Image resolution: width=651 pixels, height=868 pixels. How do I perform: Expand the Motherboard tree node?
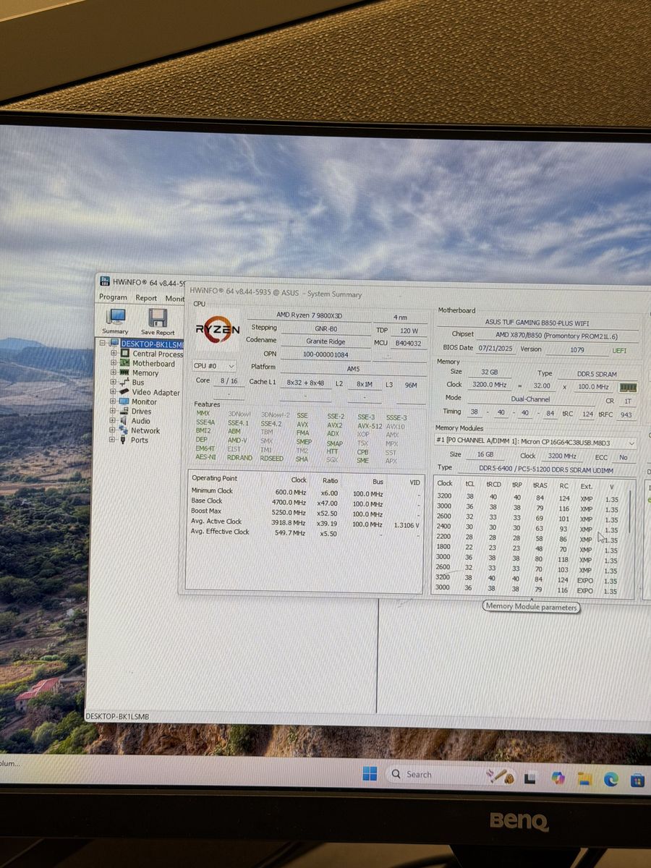114,364
